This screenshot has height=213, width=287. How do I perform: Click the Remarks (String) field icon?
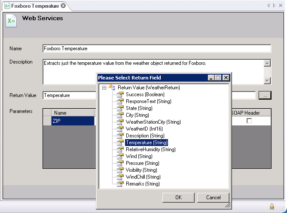[x=120, y=184]
